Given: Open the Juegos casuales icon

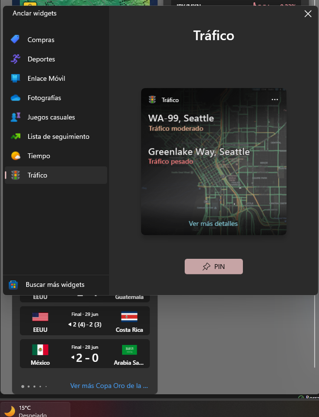Looking at the screenshot, I should click(16, 117).
